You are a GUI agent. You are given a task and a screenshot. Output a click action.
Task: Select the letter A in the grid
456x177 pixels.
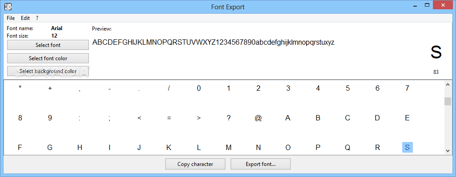click(288, 118)
